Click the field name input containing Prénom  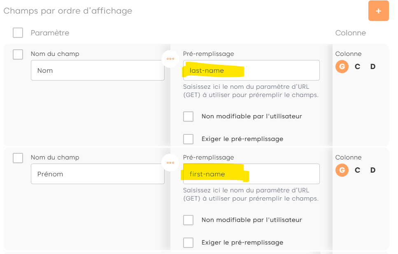coord(98,174)
